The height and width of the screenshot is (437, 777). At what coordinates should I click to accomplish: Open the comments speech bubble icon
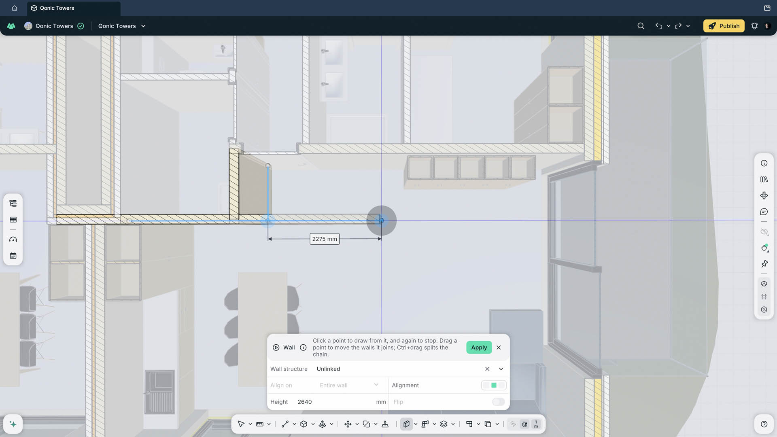point(764,212)
